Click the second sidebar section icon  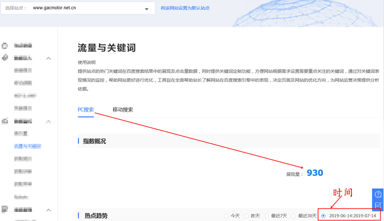[5, 58]
